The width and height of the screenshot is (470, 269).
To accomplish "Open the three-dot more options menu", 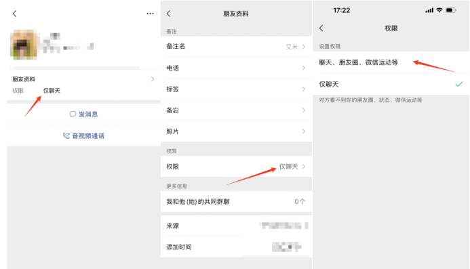I will coord(150,14).
